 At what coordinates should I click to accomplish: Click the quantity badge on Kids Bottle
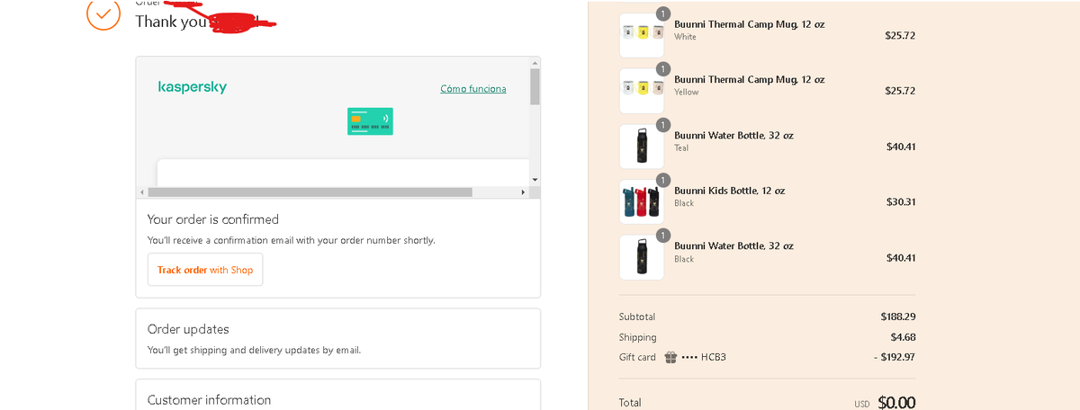pyautogui.click(x=663, y=180)
